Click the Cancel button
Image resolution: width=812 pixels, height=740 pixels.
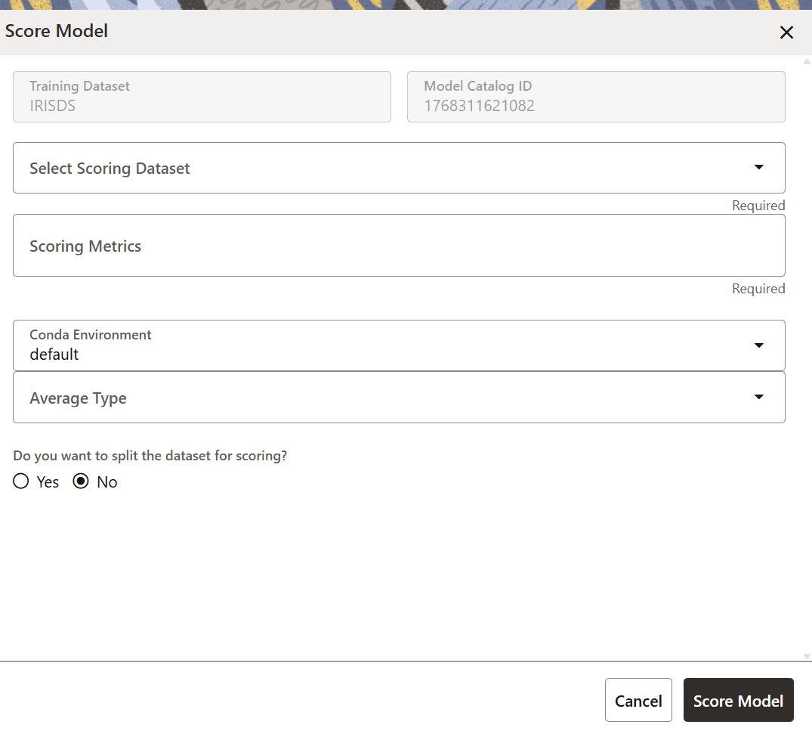(638, 700)
